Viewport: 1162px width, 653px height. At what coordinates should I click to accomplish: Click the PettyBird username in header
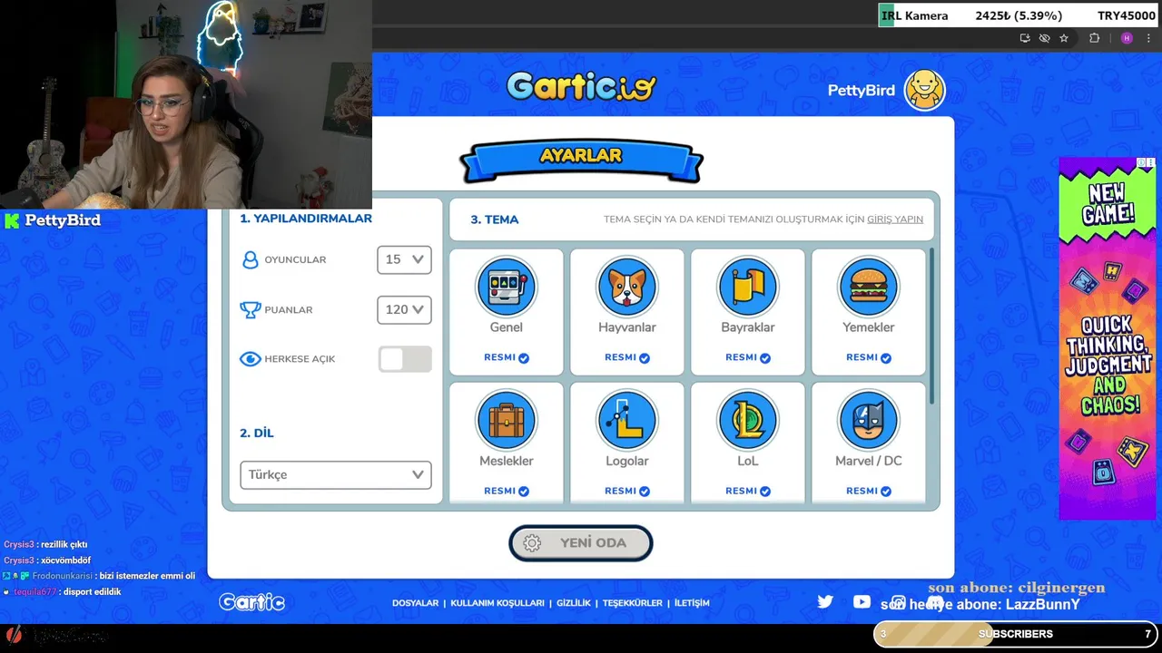[x=862, y=91]
